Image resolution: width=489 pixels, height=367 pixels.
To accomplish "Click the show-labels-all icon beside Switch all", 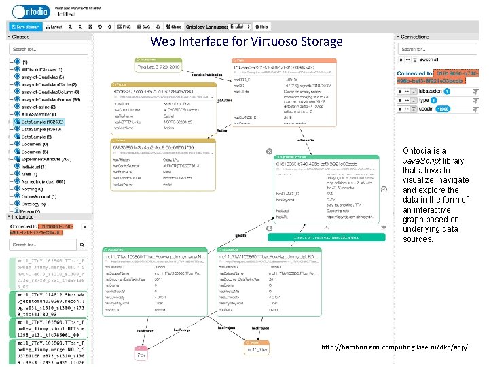I will [415, 60].
